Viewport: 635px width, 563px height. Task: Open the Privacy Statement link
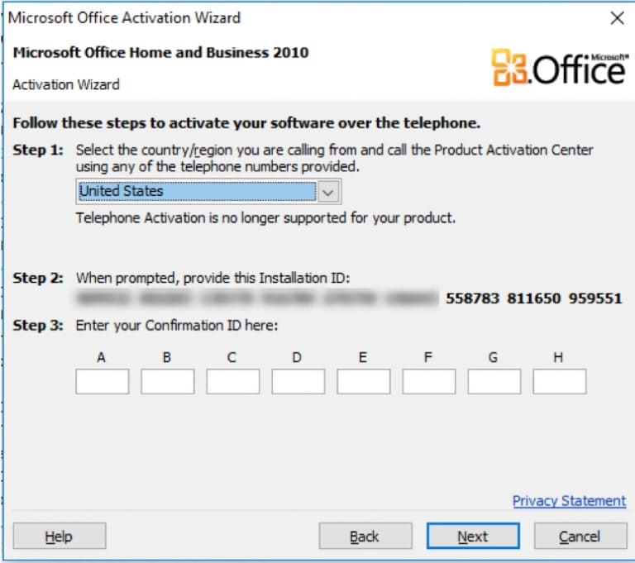(569, 501)
